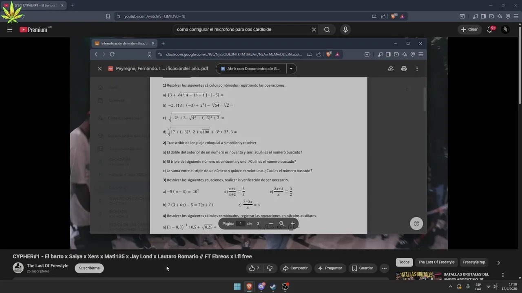522x293 pixels.
Task: Open the YouTube hamburger guide menu
Action: point(10,30)
